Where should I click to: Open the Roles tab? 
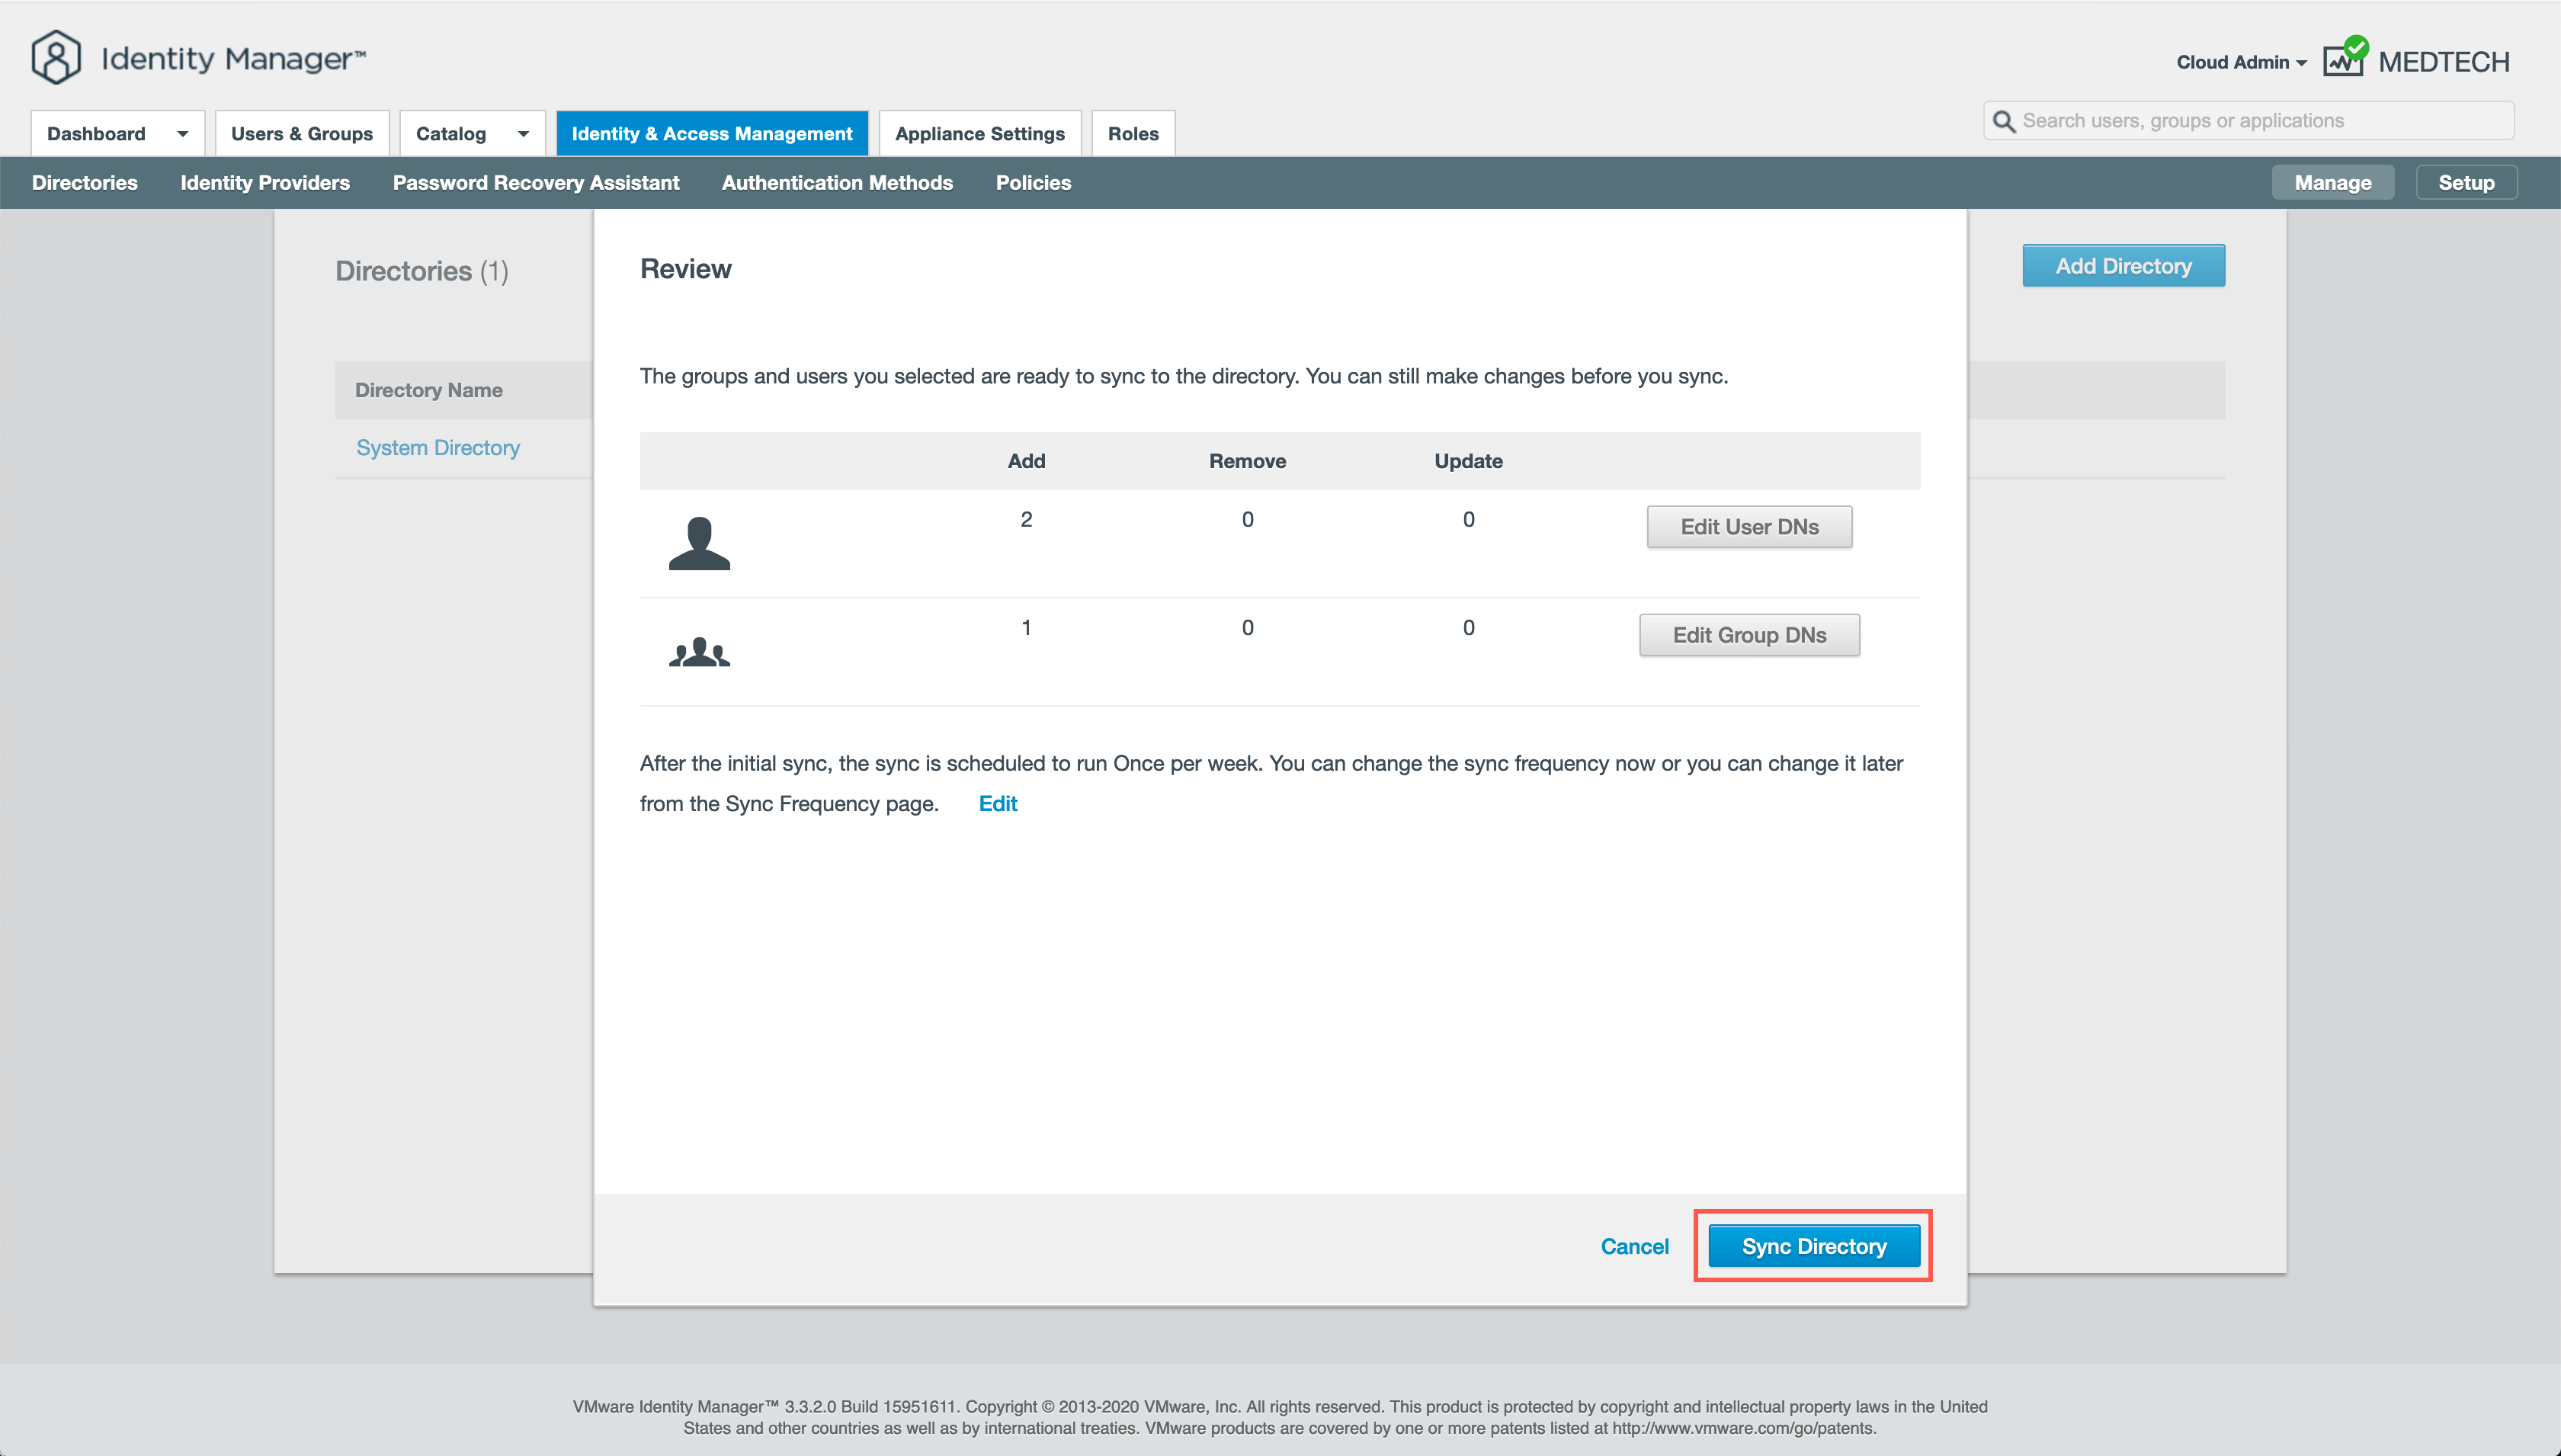point(1132,134)
